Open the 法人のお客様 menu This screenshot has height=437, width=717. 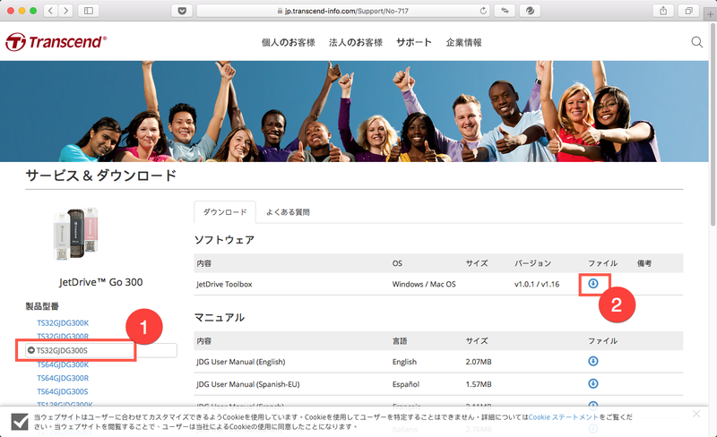(355, 42)
